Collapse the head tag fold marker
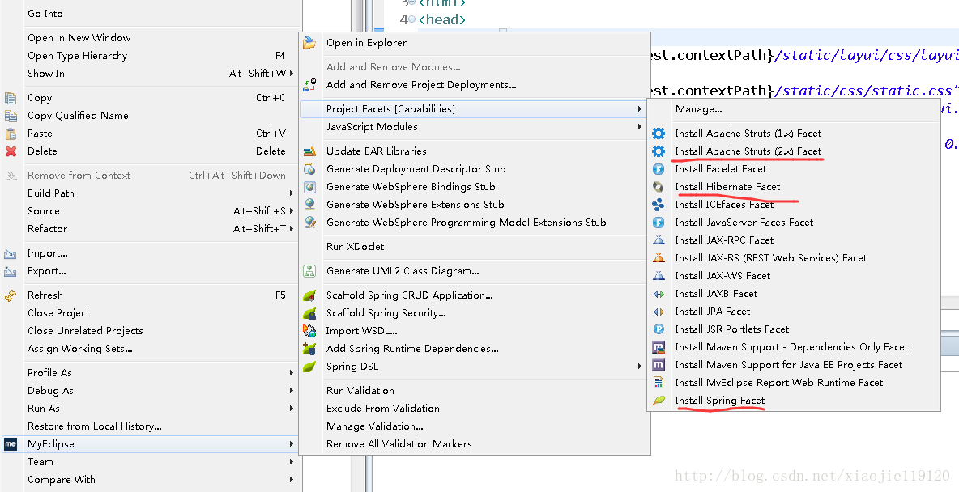959x492 pixels. point(412,19)
